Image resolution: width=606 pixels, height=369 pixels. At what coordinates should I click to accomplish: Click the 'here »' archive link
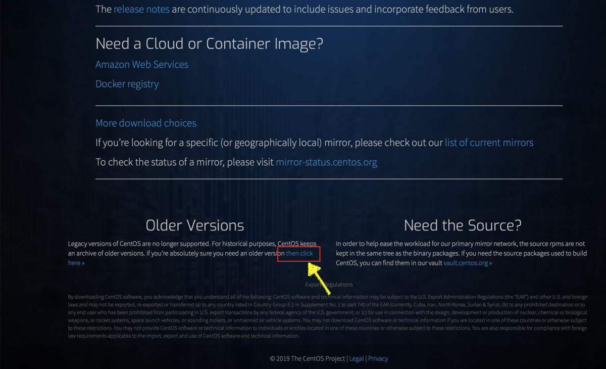(76, 263)
